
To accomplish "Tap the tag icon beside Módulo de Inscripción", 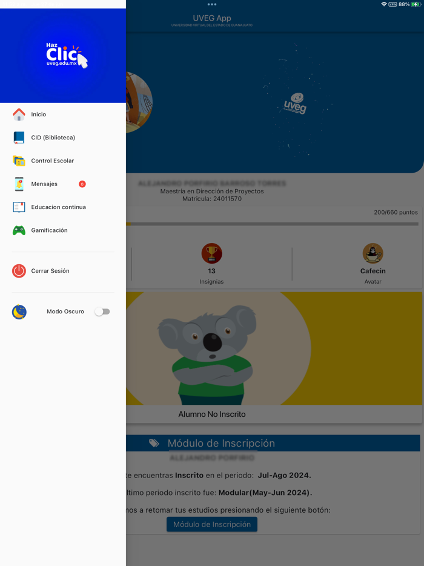I will 154,443.
